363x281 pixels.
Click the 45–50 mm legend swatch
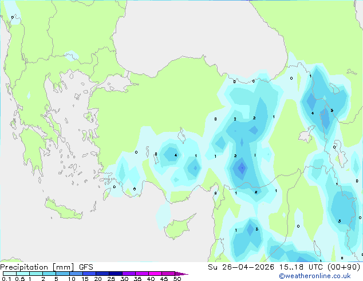(x=168, y=274)
